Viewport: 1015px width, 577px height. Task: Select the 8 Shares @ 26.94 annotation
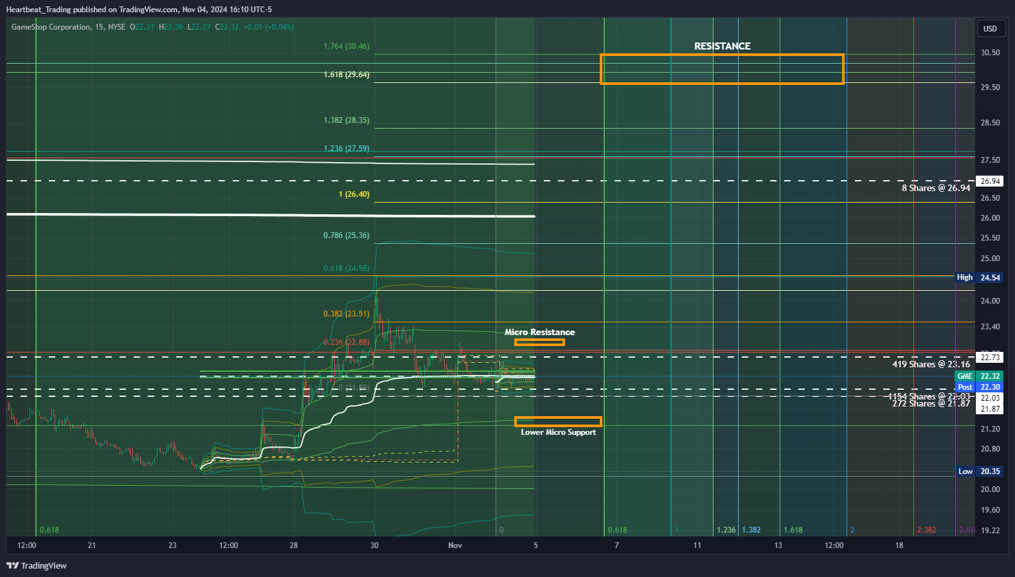[936, 188]
